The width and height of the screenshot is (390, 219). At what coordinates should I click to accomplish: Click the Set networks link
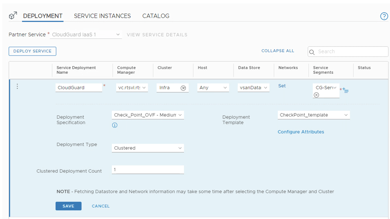click(x=282, y=86)
